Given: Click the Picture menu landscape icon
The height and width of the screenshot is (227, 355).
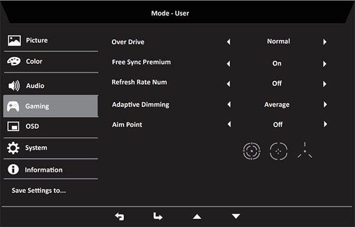Looking at the screenshot, I should pyautogui.click(x=14, y=40).
